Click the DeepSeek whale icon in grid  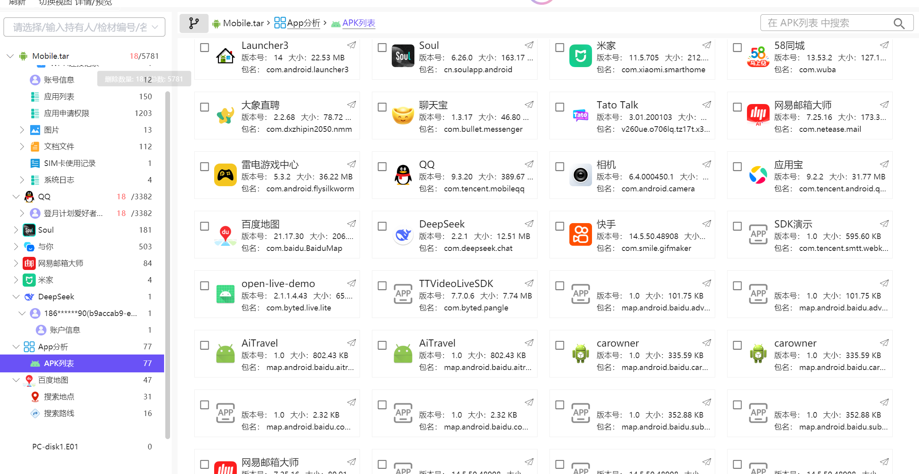click(x=403, y=235)
